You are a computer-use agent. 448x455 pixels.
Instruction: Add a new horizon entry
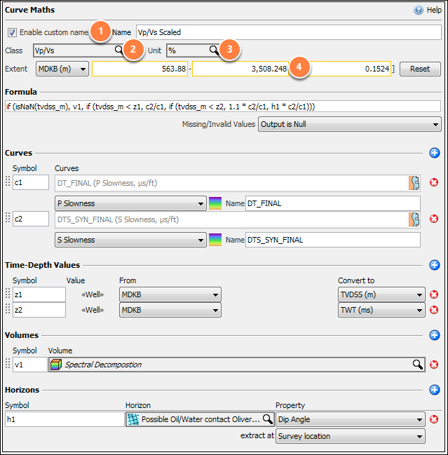tap(435, 390)
